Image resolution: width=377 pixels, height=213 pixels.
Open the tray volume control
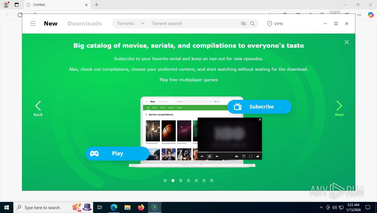tap(335, 207)
